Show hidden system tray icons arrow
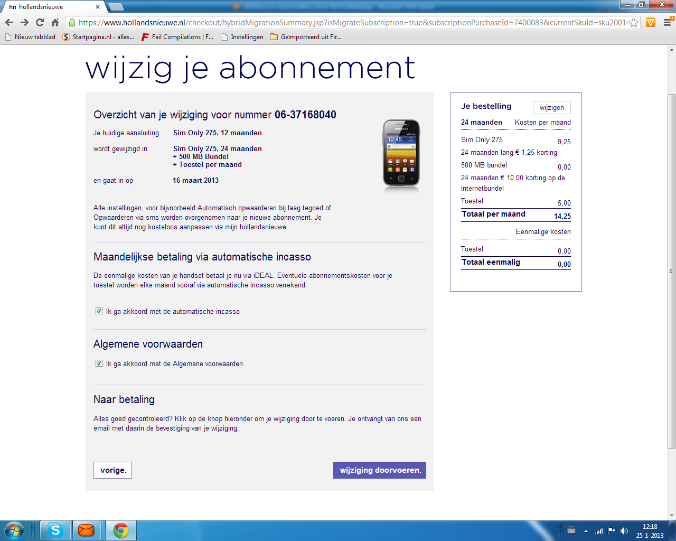676x541 pixels. coord(586,531)
